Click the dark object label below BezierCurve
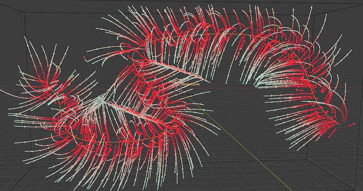The height and width of the screenshot is (191, 363). (188, 95)
